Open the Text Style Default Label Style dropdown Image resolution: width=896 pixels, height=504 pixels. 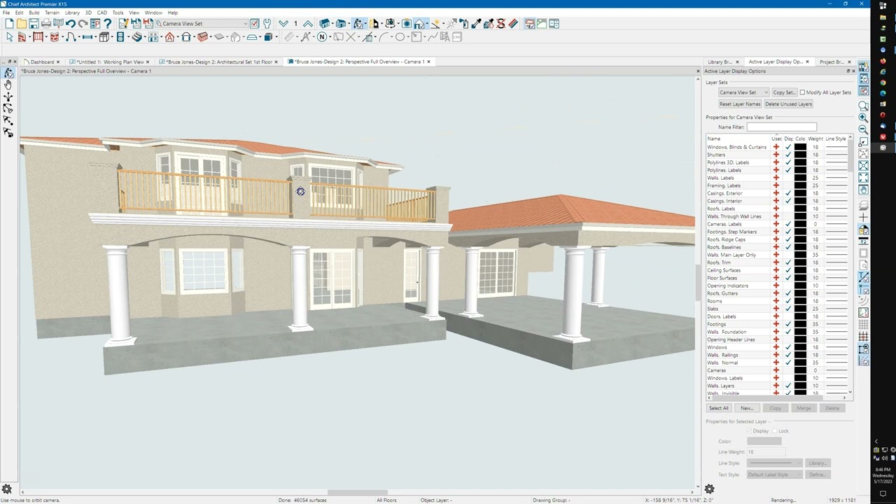coord(774,475)
